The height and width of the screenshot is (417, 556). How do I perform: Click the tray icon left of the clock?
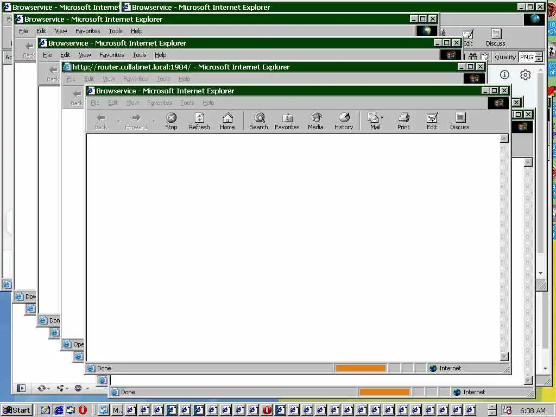point(507,410)
